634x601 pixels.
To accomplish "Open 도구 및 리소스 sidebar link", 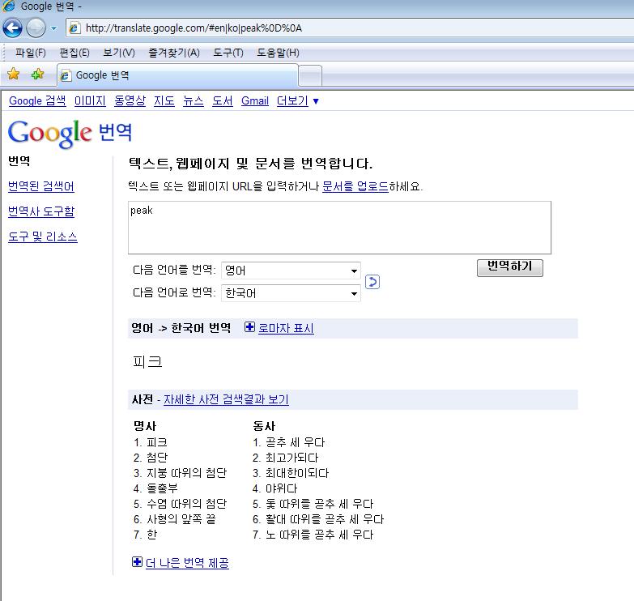I will (42, 237).
